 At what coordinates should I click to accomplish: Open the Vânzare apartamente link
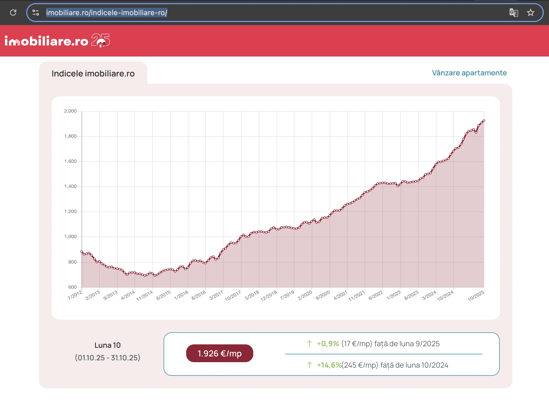point(469,73)
